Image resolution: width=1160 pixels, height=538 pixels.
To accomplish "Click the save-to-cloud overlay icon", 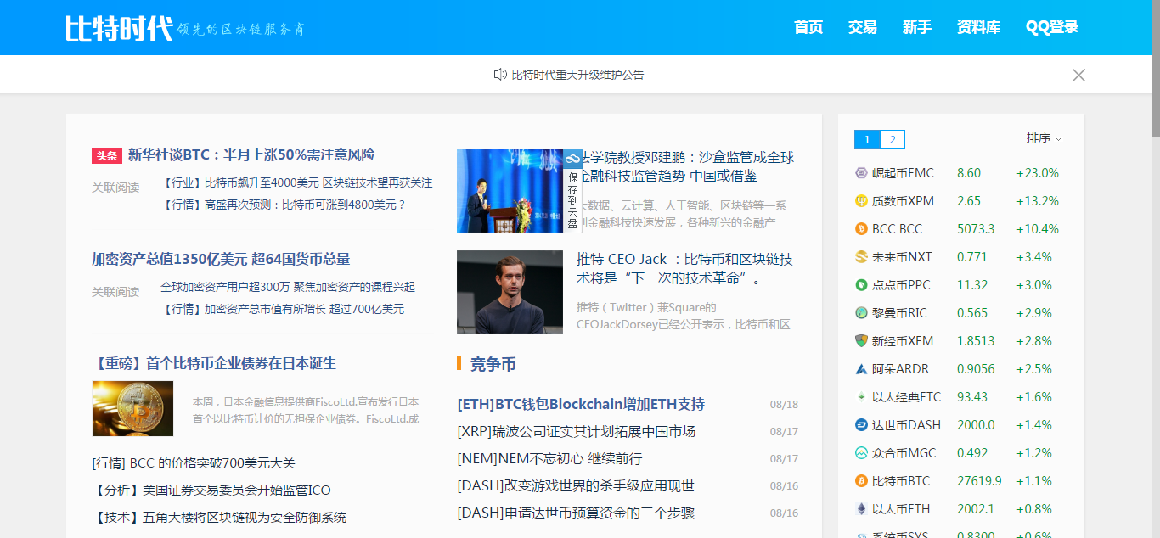I will coord(572,159).
